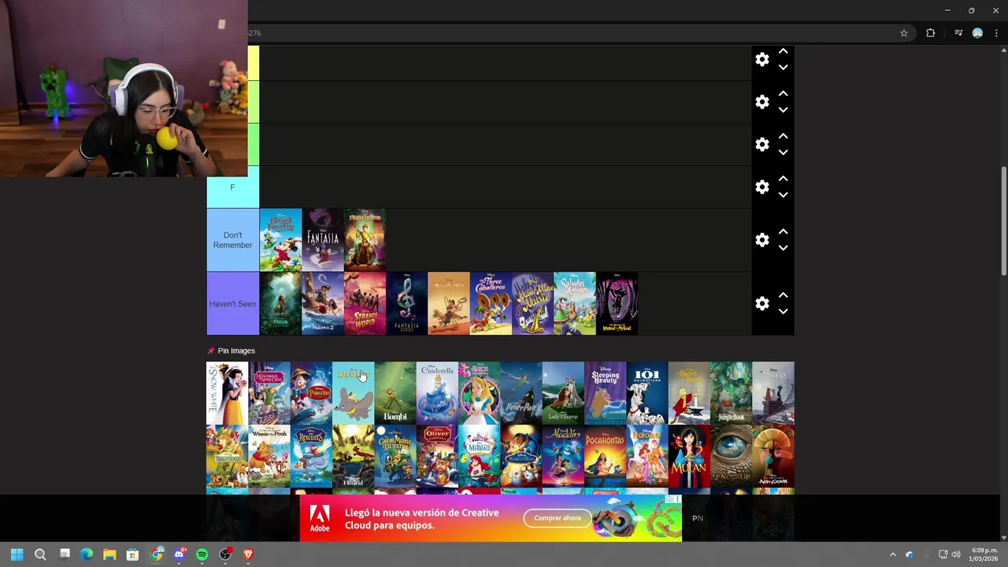Select the Pinocchio poster

311,393
